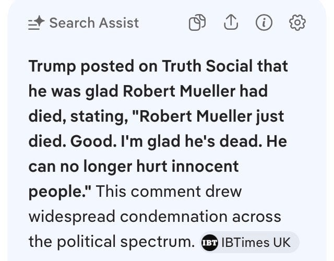Open the IBTimes UK source link

click(256, 242)
